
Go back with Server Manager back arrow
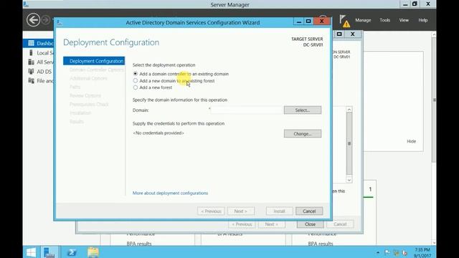click(x=33, y=20)
